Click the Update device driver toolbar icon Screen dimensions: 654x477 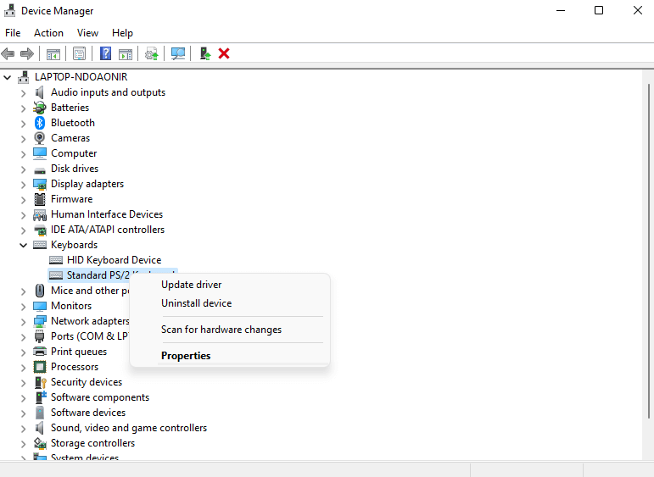click(151, 53)
